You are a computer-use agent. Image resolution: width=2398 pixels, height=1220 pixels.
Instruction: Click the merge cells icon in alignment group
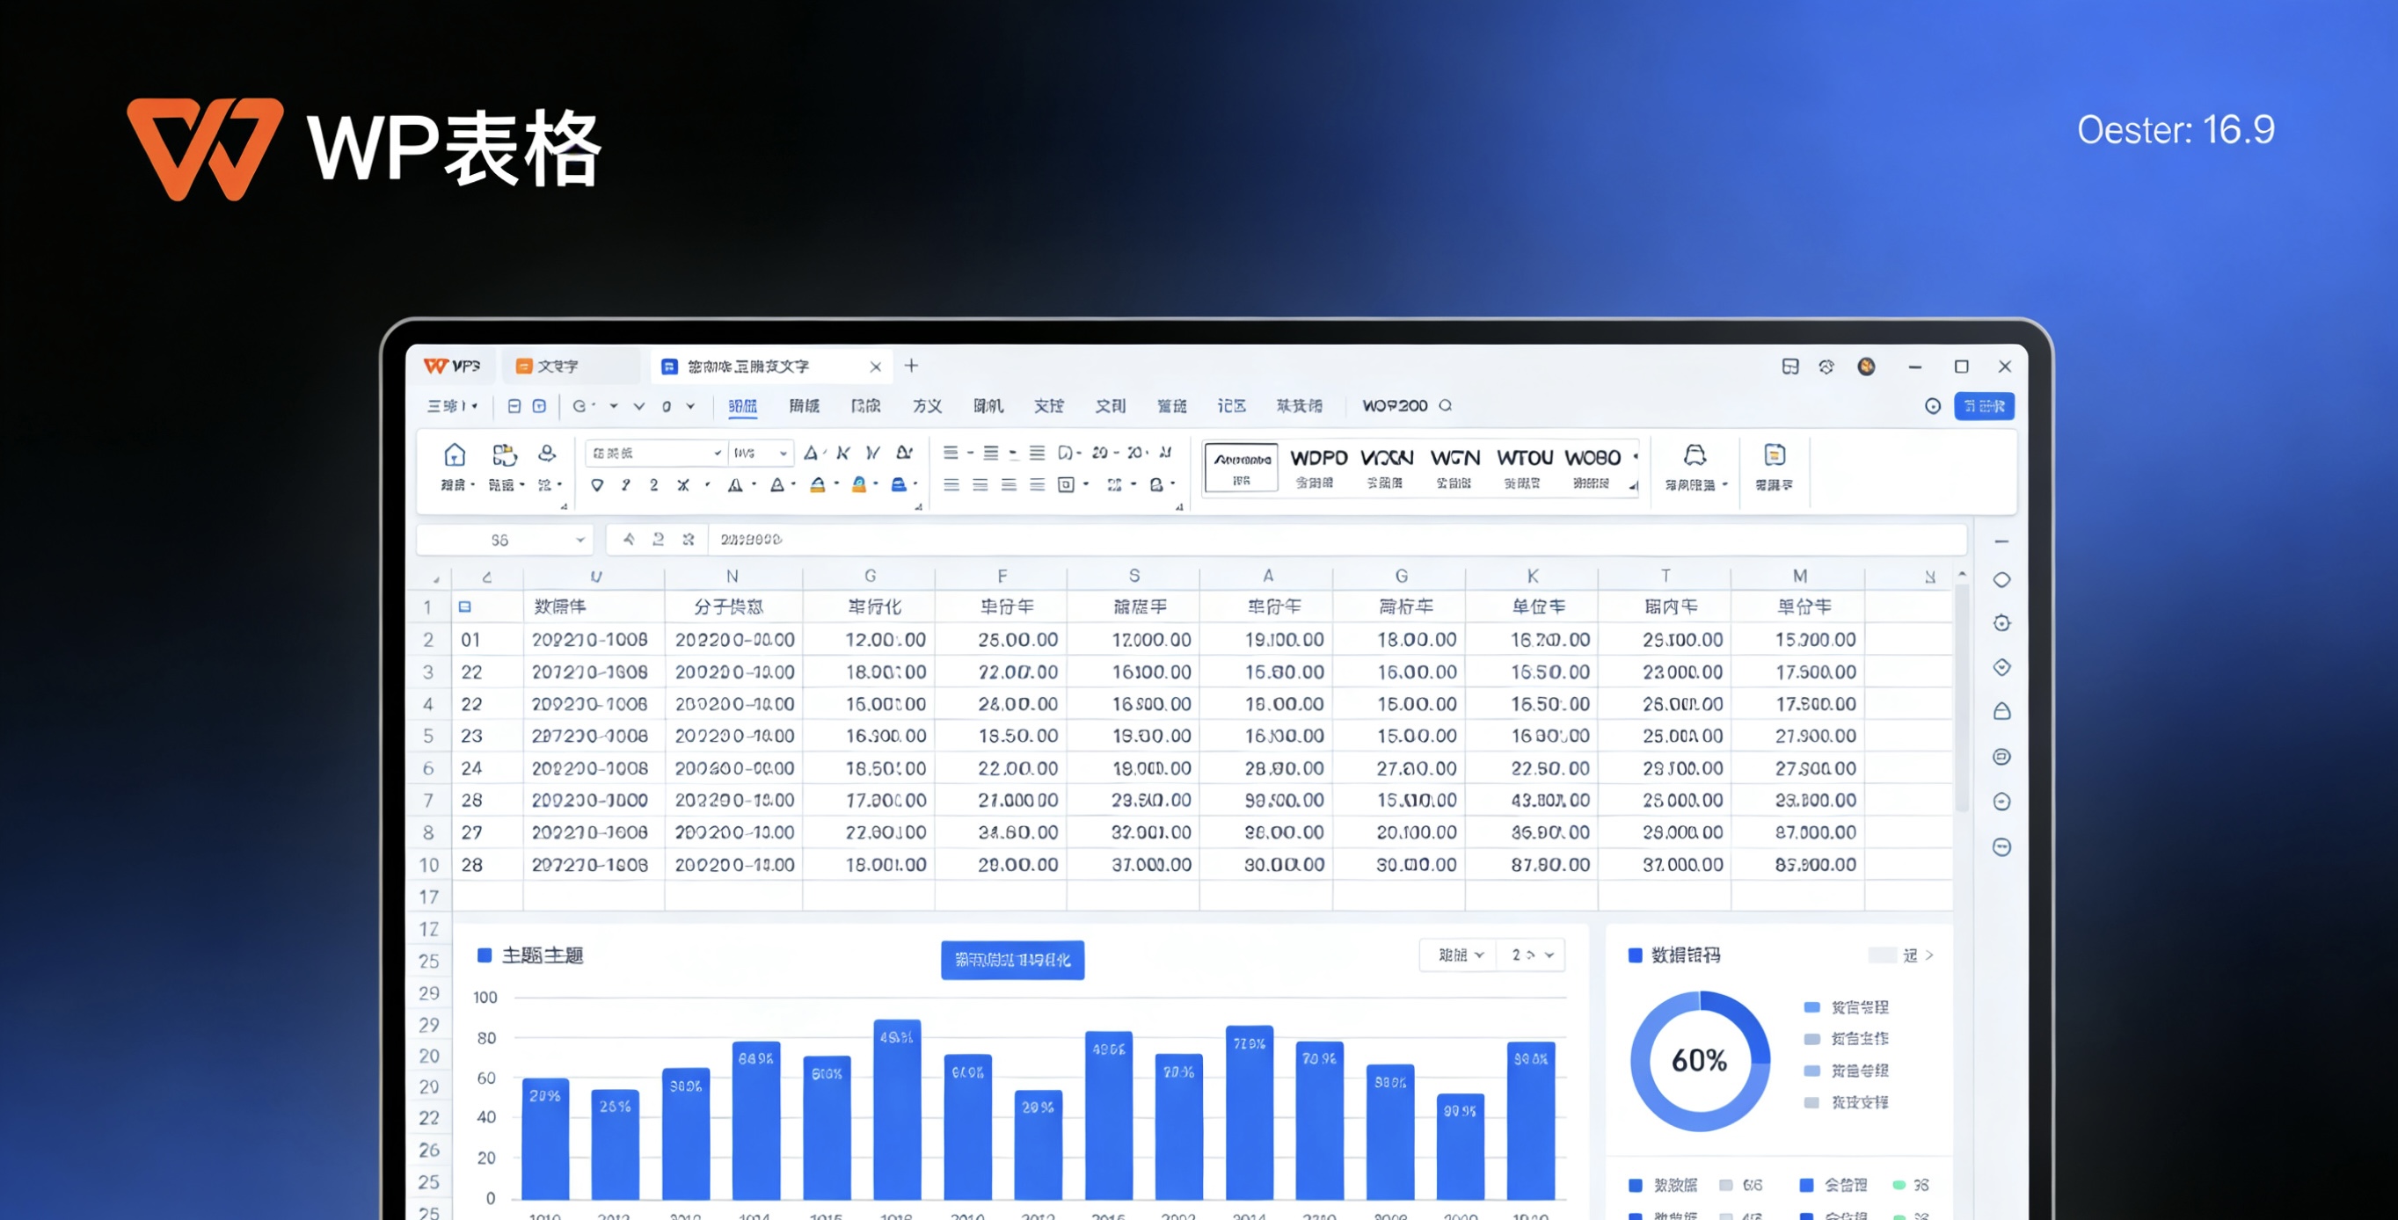pyautogui.click(x=1067, y=486)
